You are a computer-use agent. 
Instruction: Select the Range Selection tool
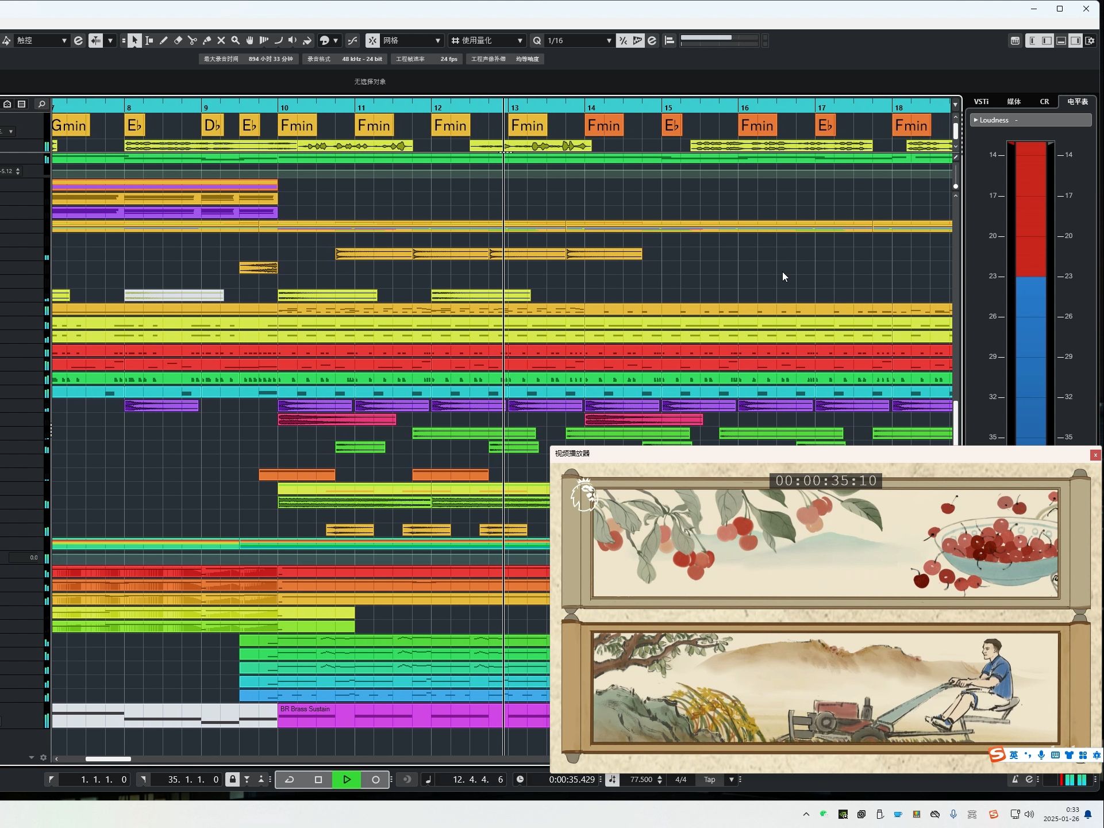point(149,40)
